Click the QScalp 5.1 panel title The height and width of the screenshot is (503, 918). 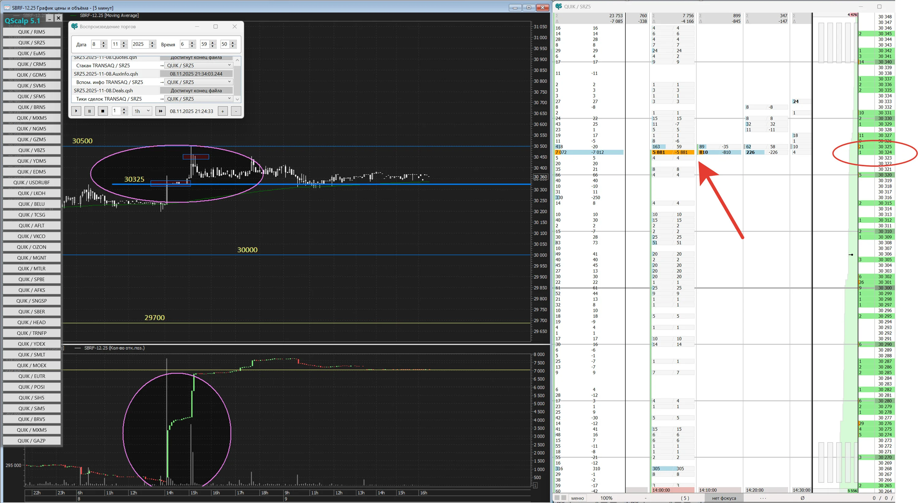pos(22,21)
